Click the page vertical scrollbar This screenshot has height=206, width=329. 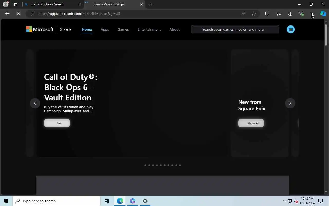tap(326, 35)
